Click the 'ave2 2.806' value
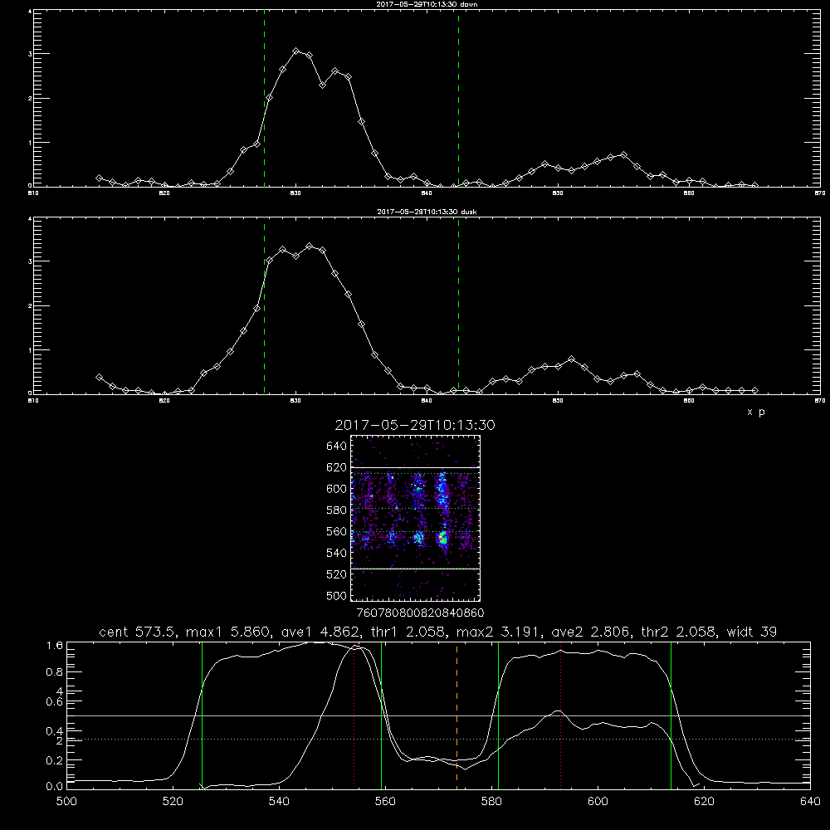This screenshot has width=830, height=830. click(x=591, y=632)
